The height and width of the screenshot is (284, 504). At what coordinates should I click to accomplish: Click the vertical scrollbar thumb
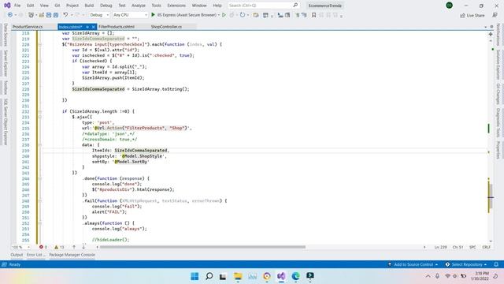pos(490,196)
